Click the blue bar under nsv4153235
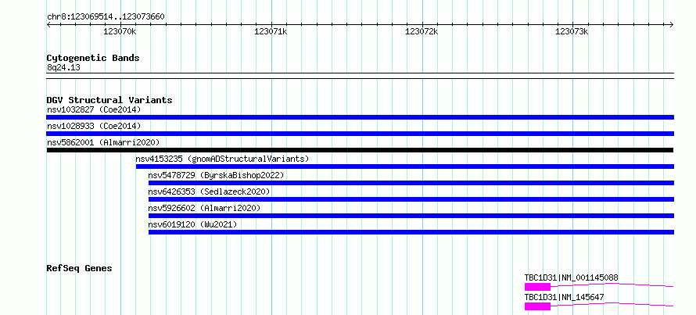696x315 pixels. click(405, 166)
